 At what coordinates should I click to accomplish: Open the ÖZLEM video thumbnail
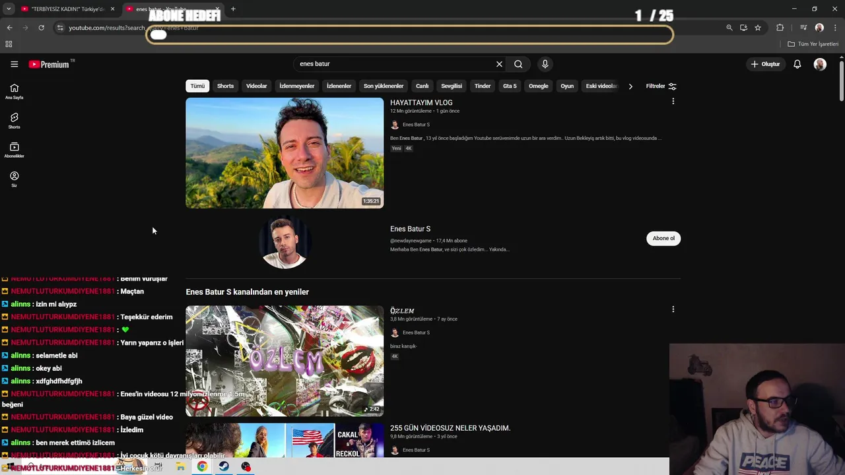click(285, 361)
